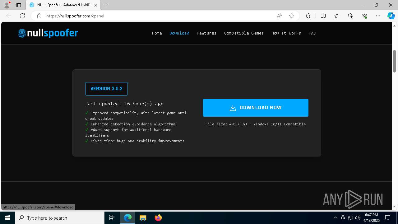The width and height of the screenshot is (398, 224).
Task: Show hidden tray icons chevron
Action: pyautogui.click(x=335, y=218)
